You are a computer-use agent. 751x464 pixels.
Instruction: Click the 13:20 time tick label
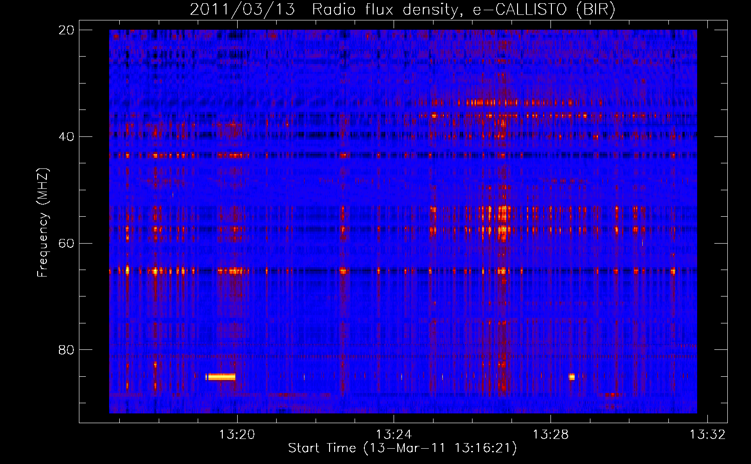[x=237, y=435]
